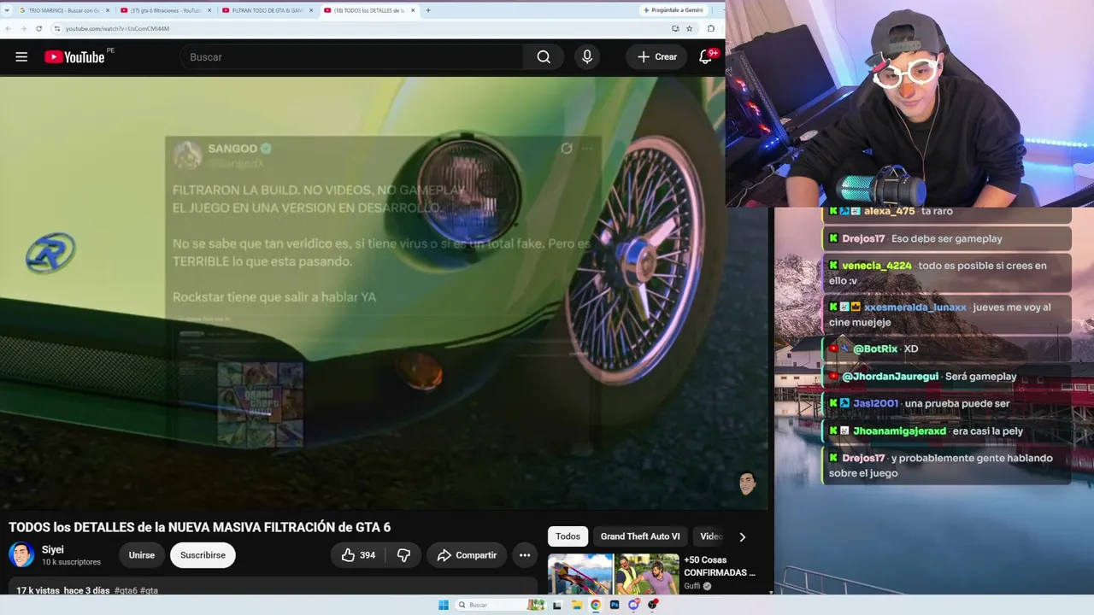Select the Grand Theft Auto VI chip

tap(640, 536)
